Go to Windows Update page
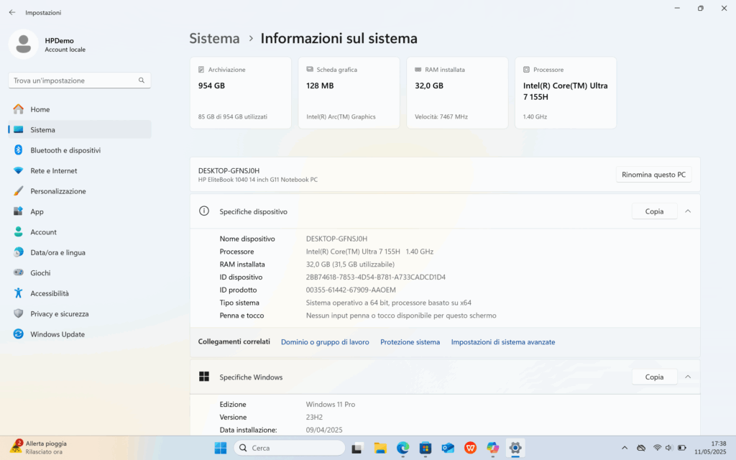This screenshot has height=460, width=736. [x=57, y=334]
